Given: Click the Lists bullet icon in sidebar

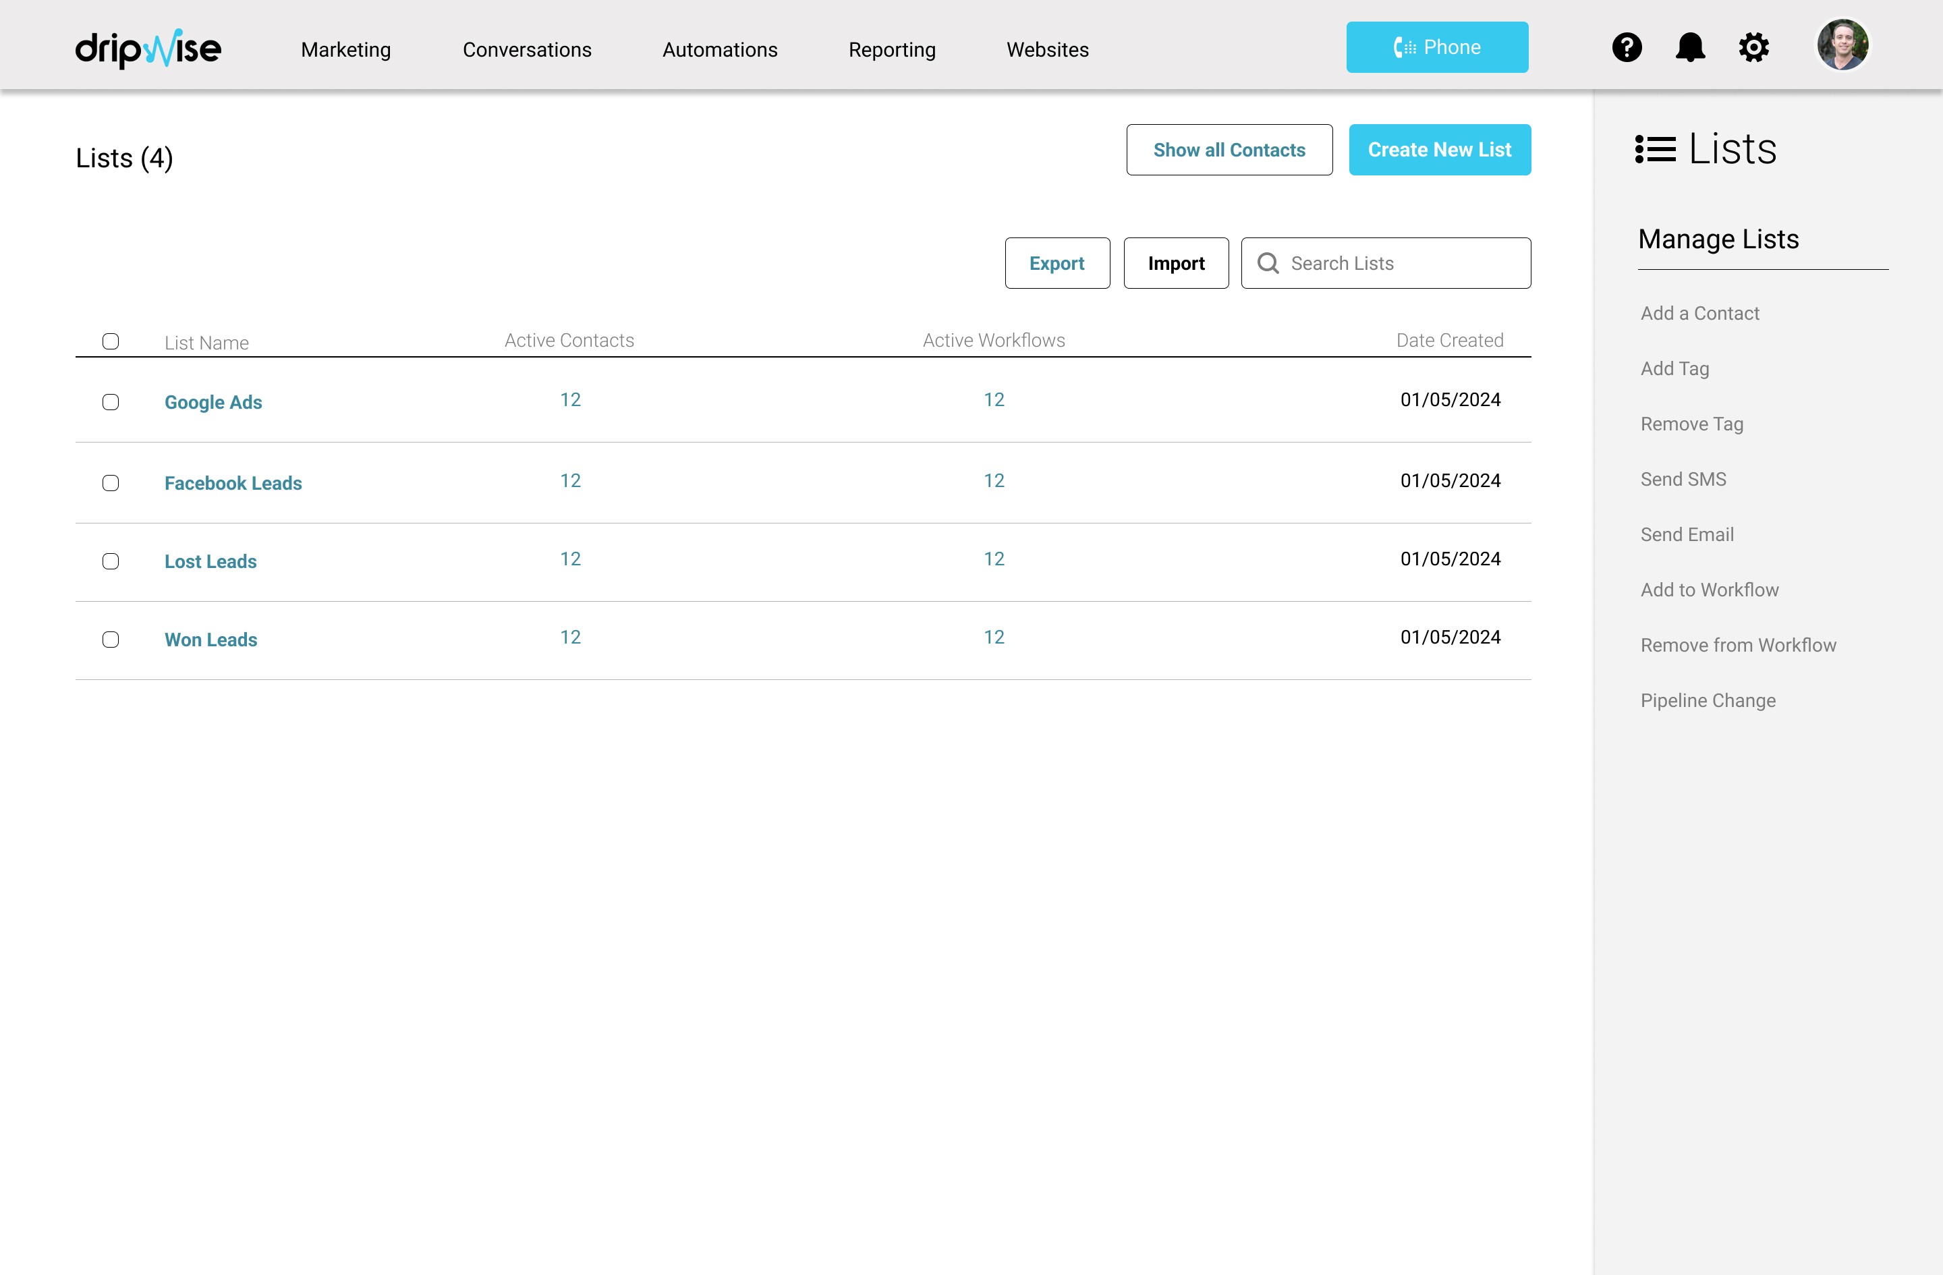Looking at the screenshot, I should [1655, 149].
